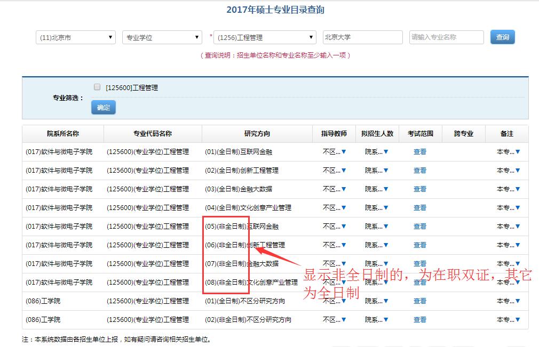This screenshot has height=347, width=539.
Task: Open 查看 exam scope link for 创新工程管理 full-time
Action: (x=420, y=171)
